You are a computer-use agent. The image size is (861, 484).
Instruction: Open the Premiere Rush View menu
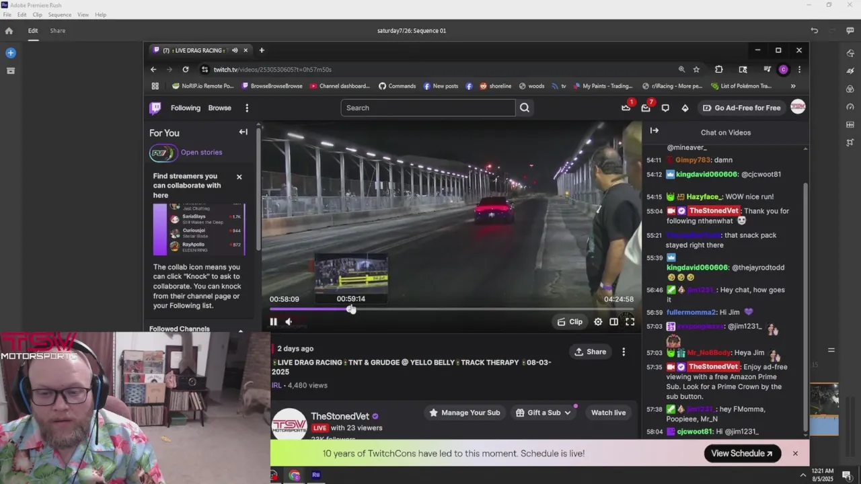83,15
